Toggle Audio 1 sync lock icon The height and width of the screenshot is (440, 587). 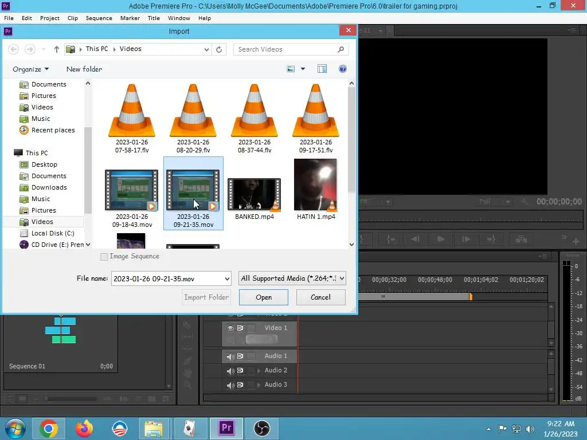(240, 356)
